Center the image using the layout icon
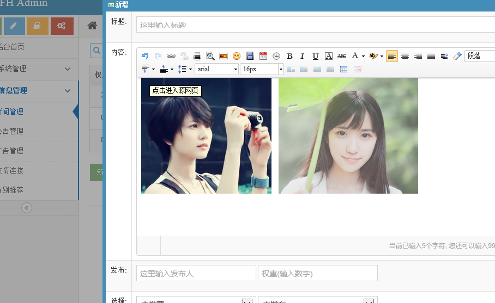The image size is (495, 303). pos(330,69)
